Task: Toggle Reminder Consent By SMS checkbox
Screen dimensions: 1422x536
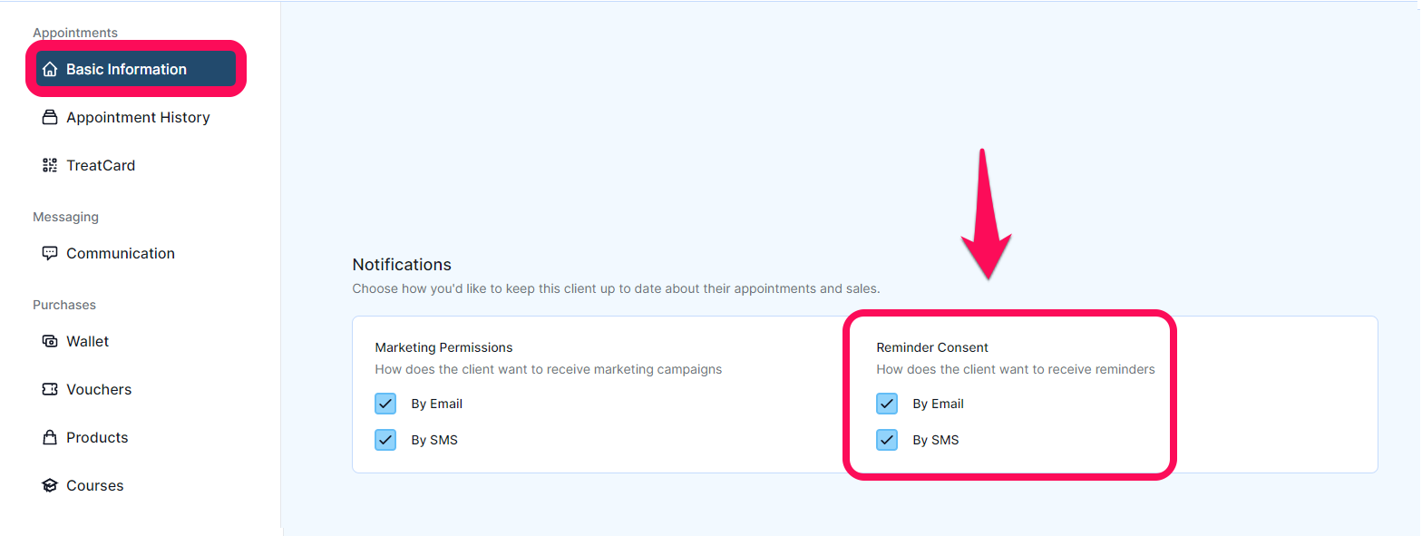Action: coord(887,440)
